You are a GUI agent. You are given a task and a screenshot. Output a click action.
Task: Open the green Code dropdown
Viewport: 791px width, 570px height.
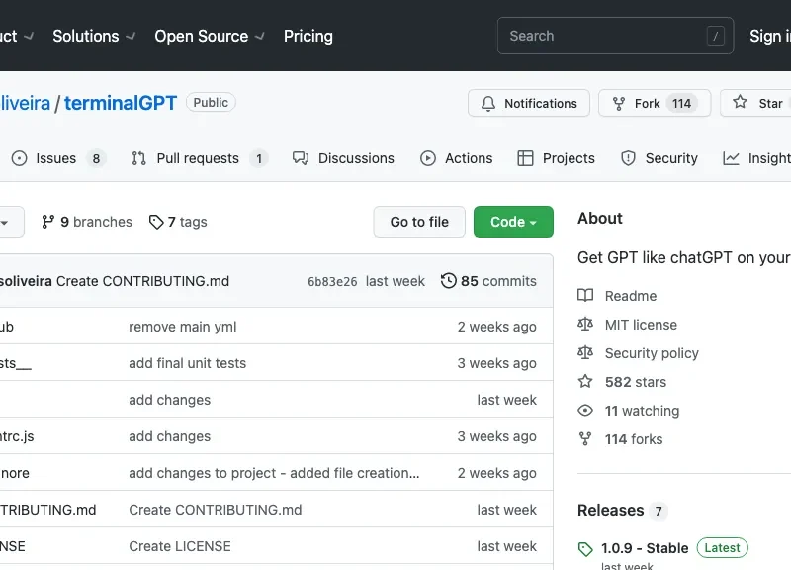(513, 222)
